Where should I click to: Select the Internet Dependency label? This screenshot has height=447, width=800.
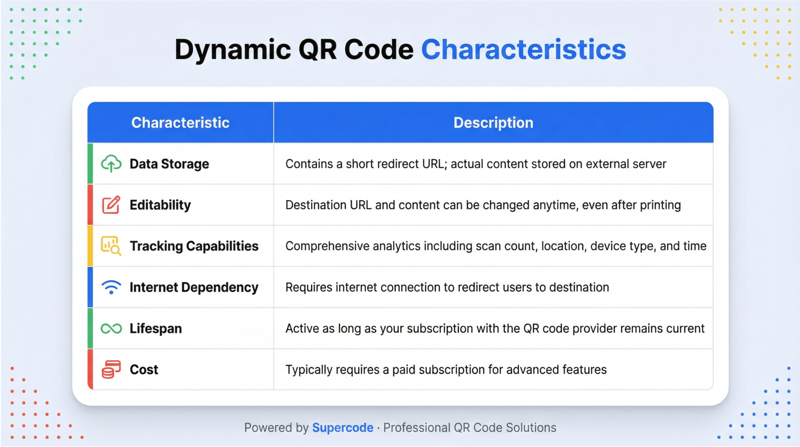pos(194,287)
